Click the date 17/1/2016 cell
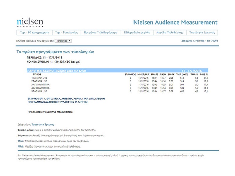 tap(143, 84)
